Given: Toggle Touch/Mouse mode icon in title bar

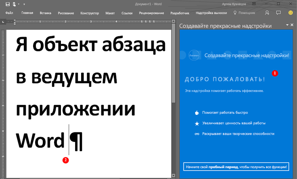Looking at the screenshot, I should (x=14, y=4).
